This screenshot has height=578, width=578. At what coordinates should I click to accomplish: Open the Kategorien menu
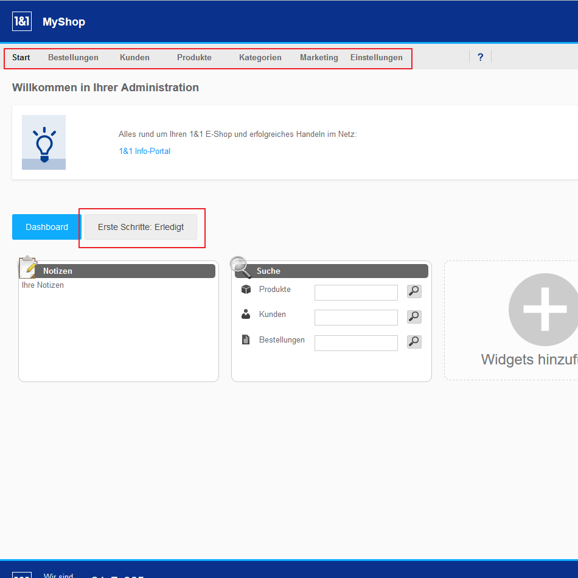pyautogui.click(x=260, y=58)
